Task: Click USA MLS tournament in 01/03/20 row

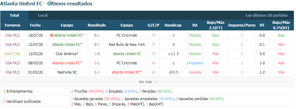Action: tap(13, 72)
